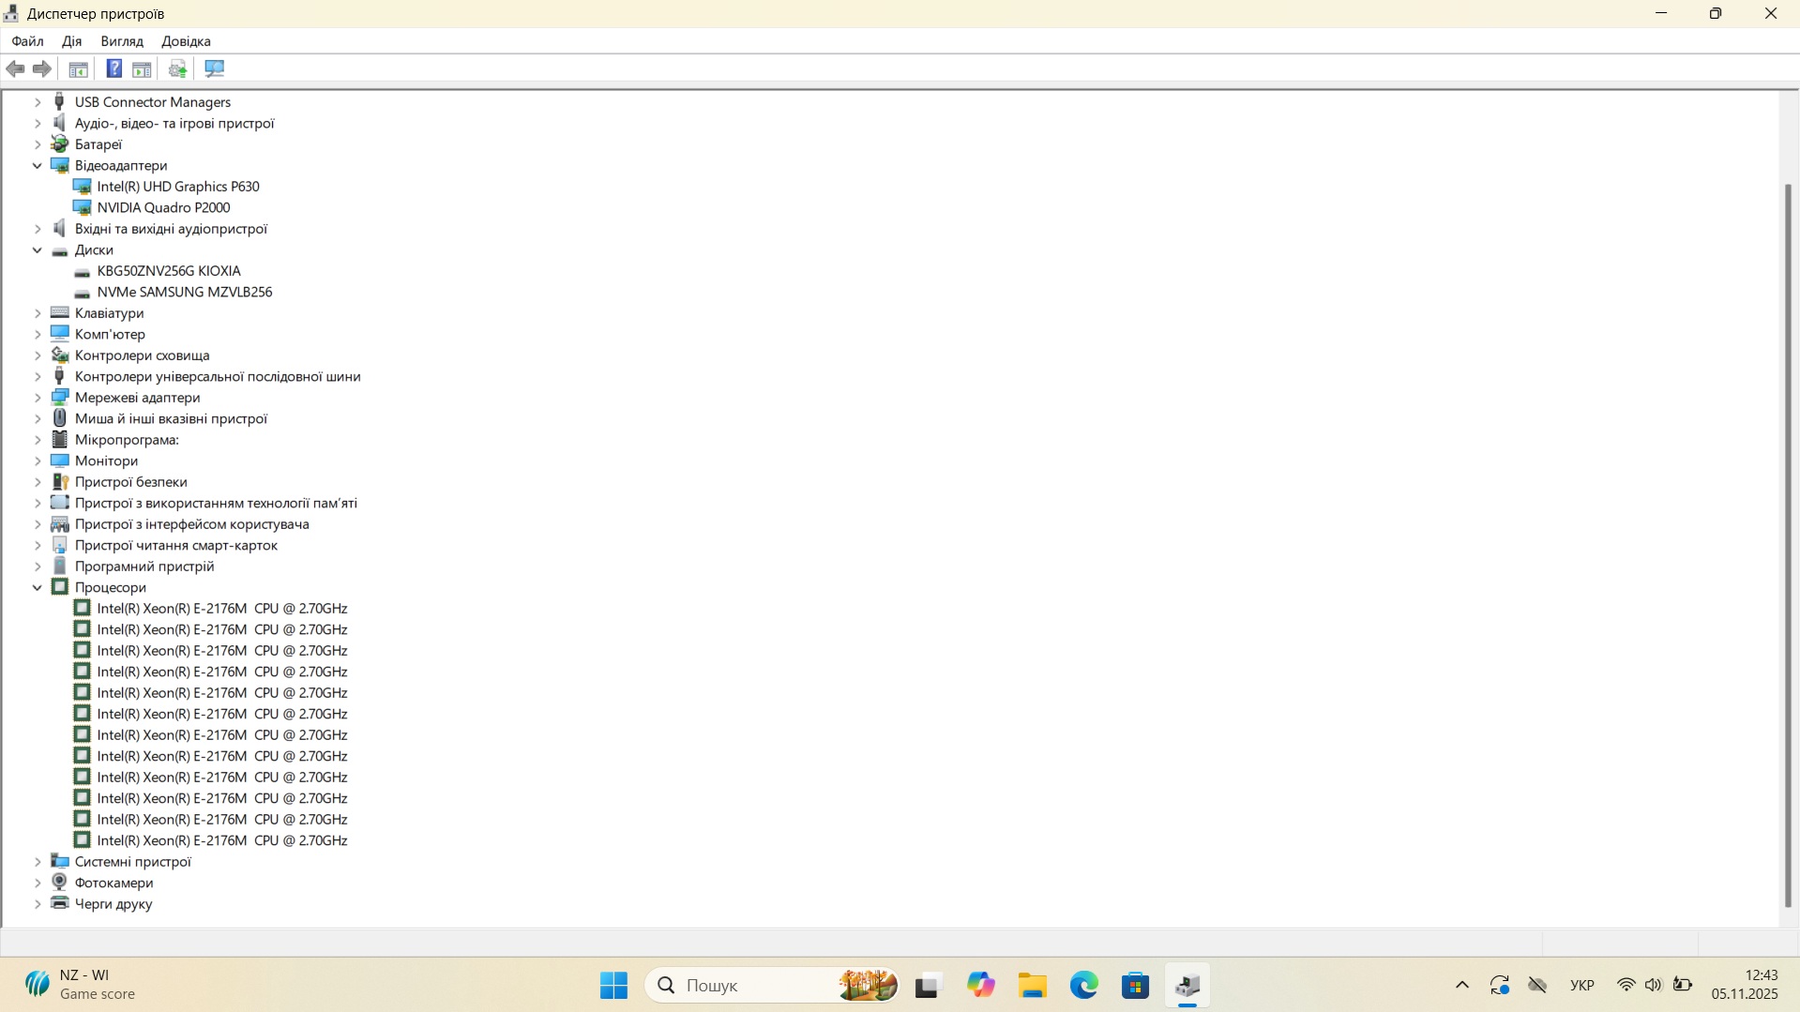Viewport: 1800px width, 1012px height.
Task: Click the УКР language indicator
Action: pos(1581,986)
